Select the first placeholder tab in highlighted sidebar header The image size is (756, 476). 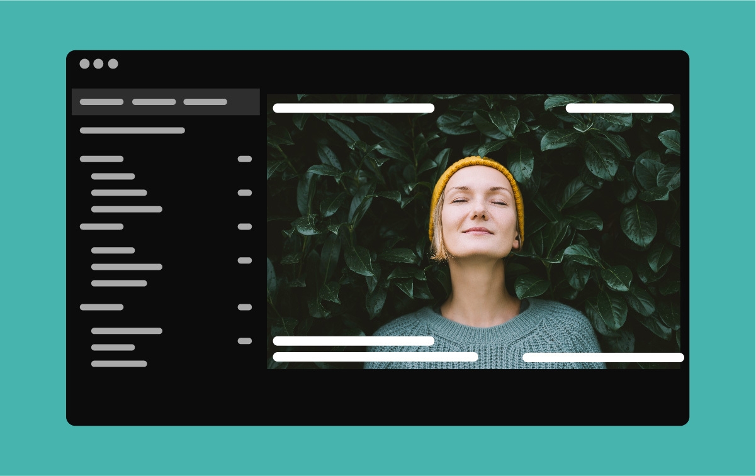[102, 102]
